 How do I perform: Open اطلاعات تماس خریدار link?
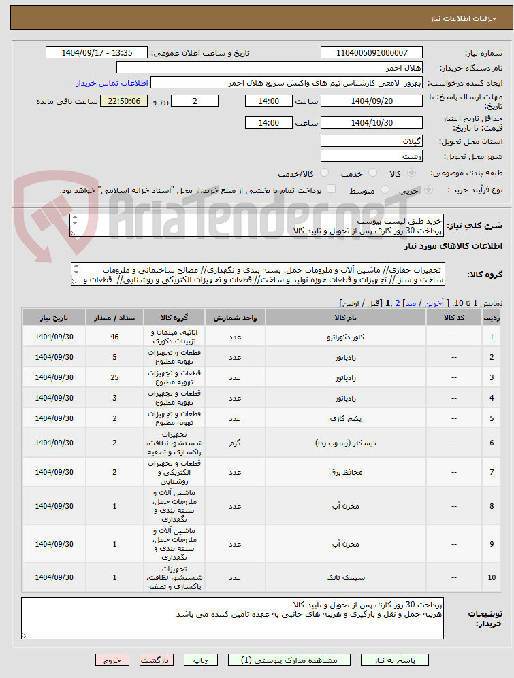112,83
